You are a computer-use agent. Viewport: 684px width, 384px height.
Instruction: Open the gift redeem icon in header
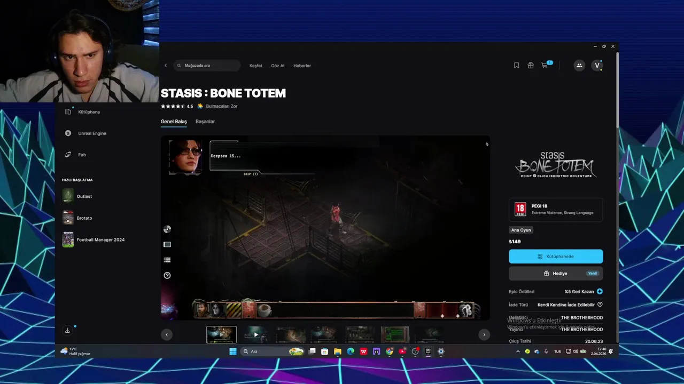tap(531, 66)
